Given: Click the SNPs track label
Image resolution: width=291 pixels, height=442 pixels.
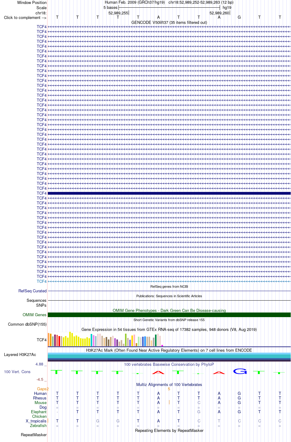Looking at the screenshot, I should [x=41, y=305].
